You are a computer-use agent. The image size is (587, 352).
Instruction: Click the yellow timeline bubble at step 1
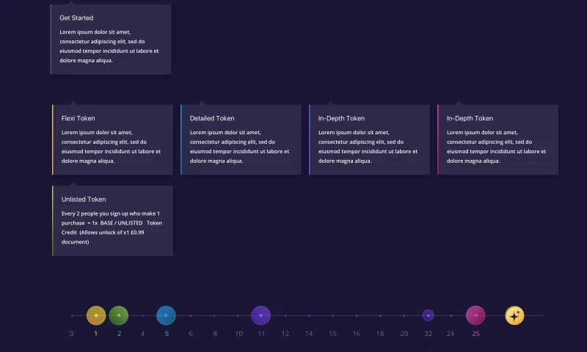click(96, 315)
